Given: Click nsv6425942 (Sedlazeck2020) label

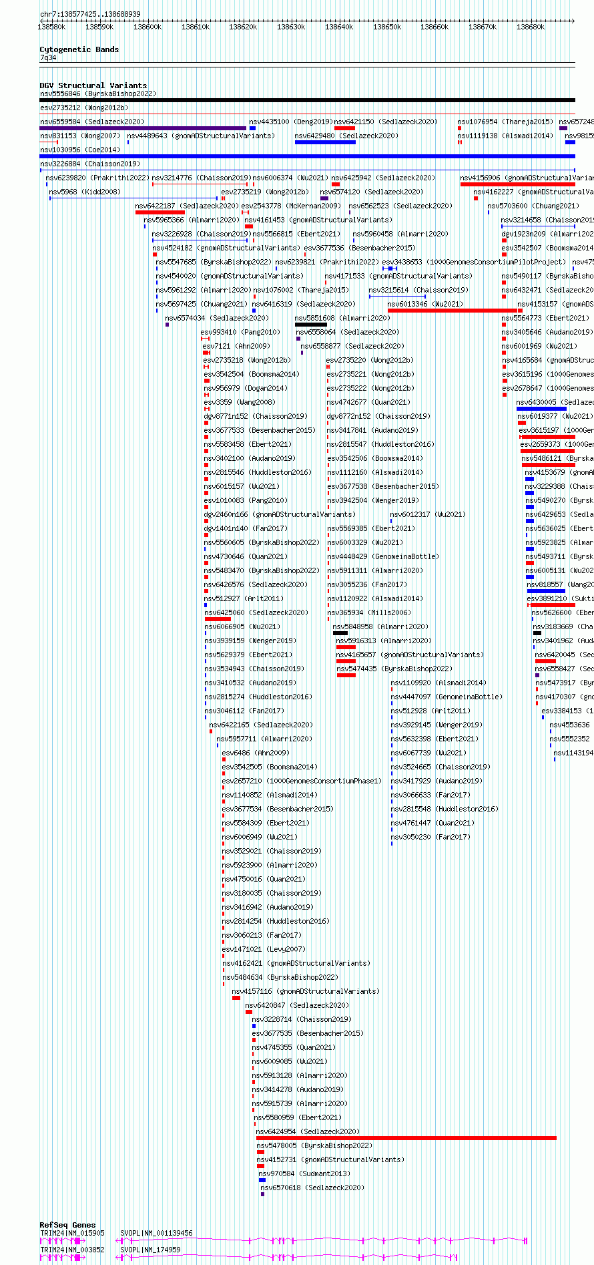Looking at the screenshot, I should [383, 178].
